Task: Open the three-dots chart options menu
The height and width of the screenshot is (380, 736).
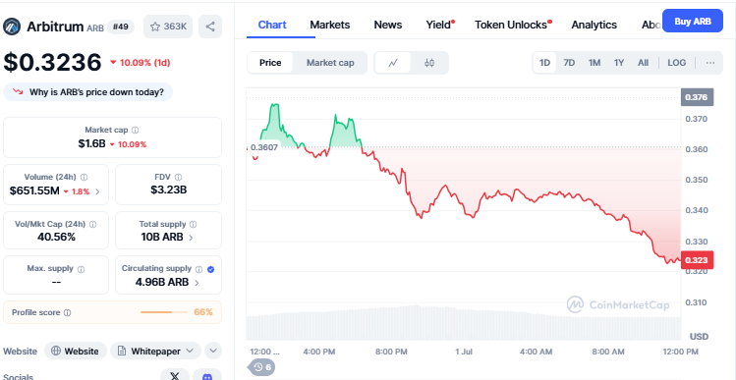Action: click(x=710, y=63)
